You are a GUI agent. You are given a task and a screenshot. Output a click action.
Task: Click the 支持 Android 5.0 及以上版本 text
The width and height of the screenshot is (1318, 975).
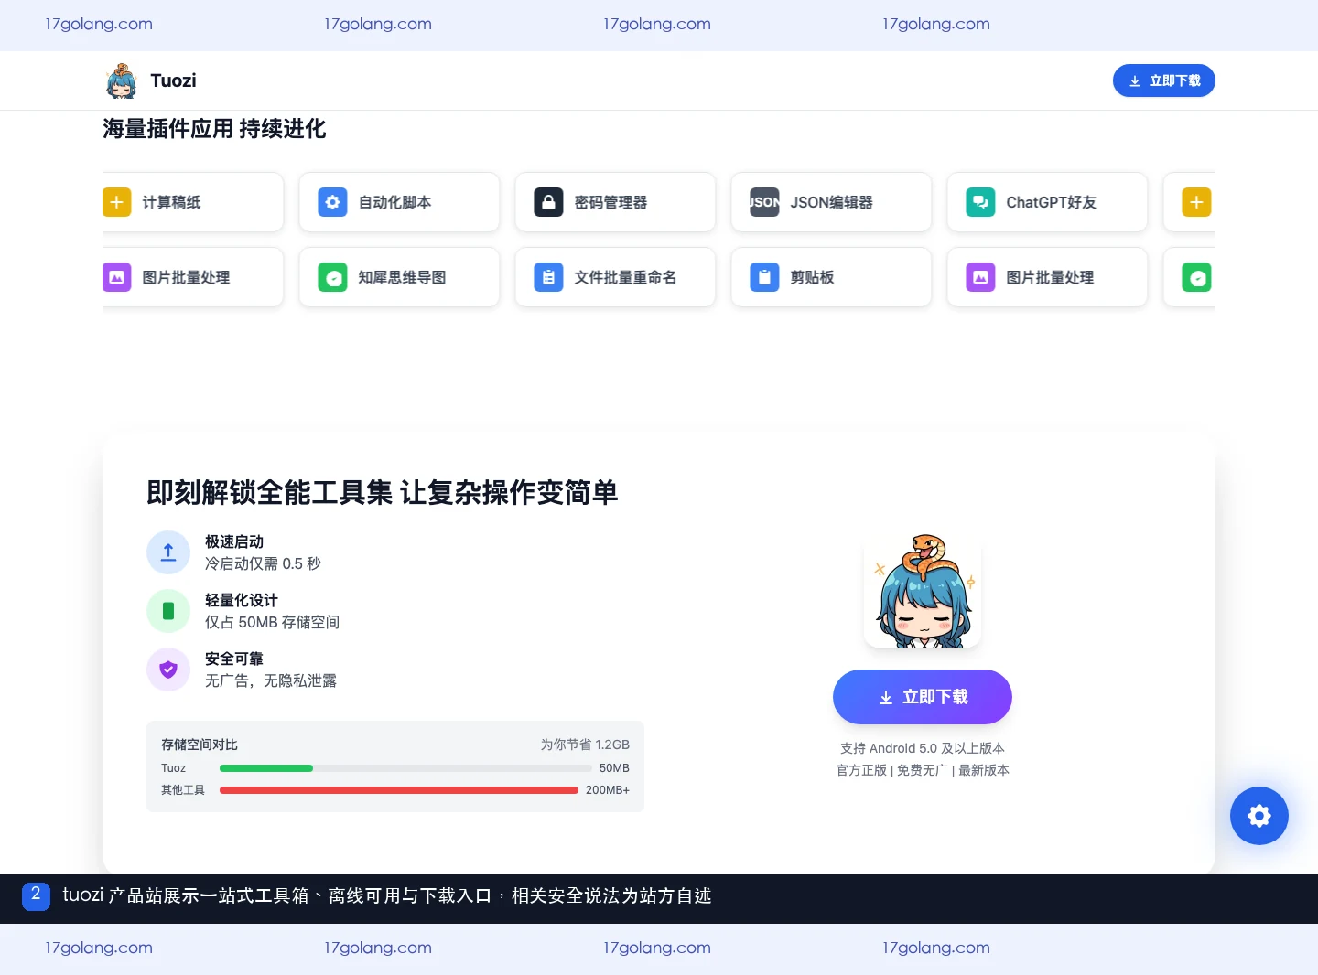pyautogui.click(x=923, y=748)
